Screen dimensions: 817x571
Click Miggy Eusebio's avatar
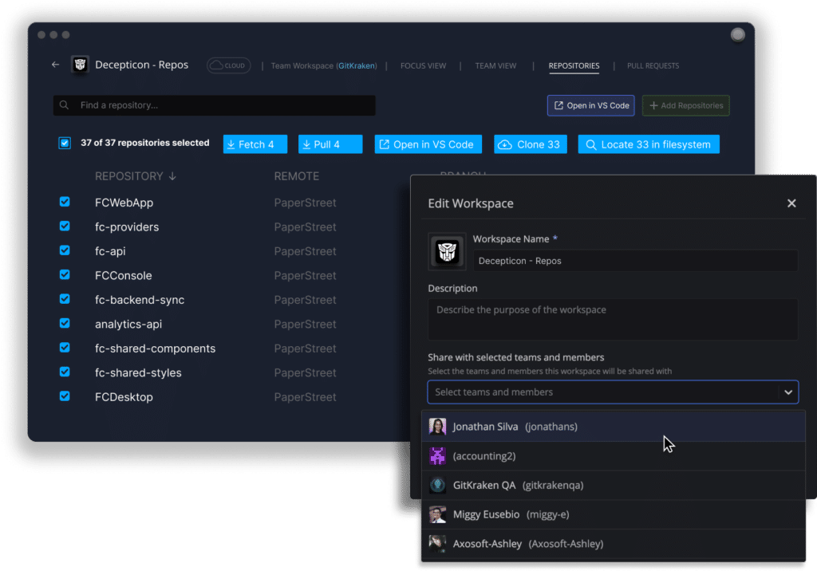(437, 514)
